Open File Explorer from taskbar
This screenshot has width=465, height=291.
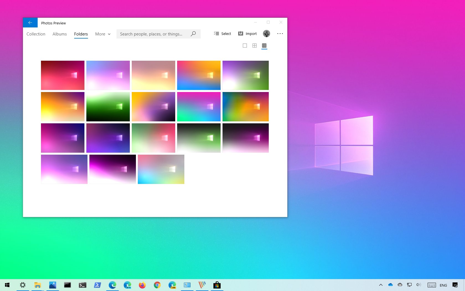pos(38,285)
